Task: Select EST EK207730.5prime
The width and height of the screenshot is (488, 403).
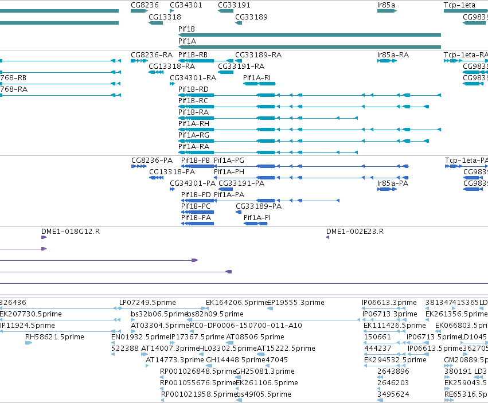Action: coord(31,314)
